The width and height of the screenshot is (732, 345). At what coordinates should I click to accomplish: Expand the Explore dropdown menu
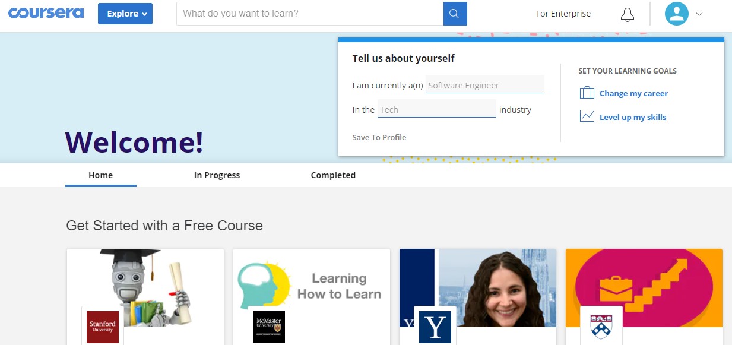click(x=125, y=14)
